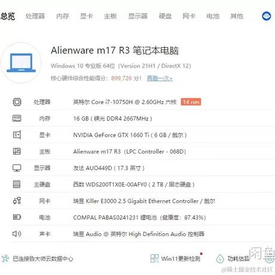The height and width of the screenshot is (275, 275).
Task: Open the 主板 tab
Action: [x=110, y=16]
